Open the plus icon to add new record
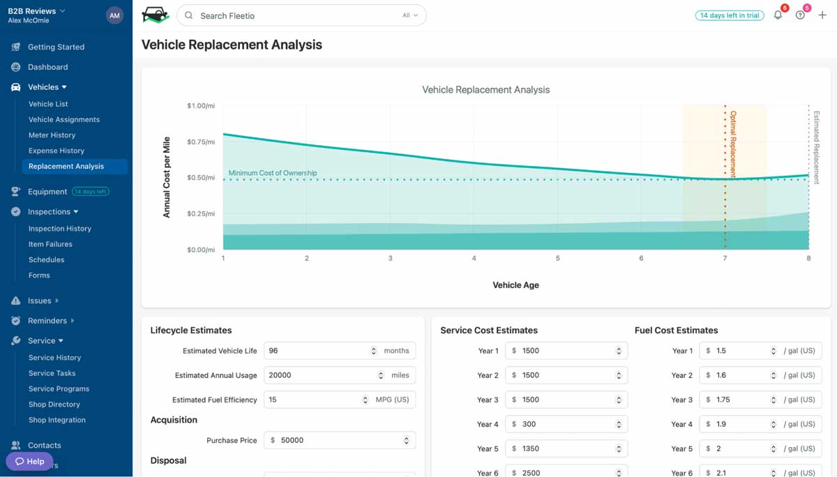Image resolution: width=837 pixels, height=477 pixels. (823, 13)
